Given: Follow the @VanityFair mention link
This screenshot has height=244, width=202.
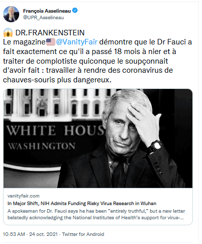Looking at the screenshot, I should click(x=77, y=42).
